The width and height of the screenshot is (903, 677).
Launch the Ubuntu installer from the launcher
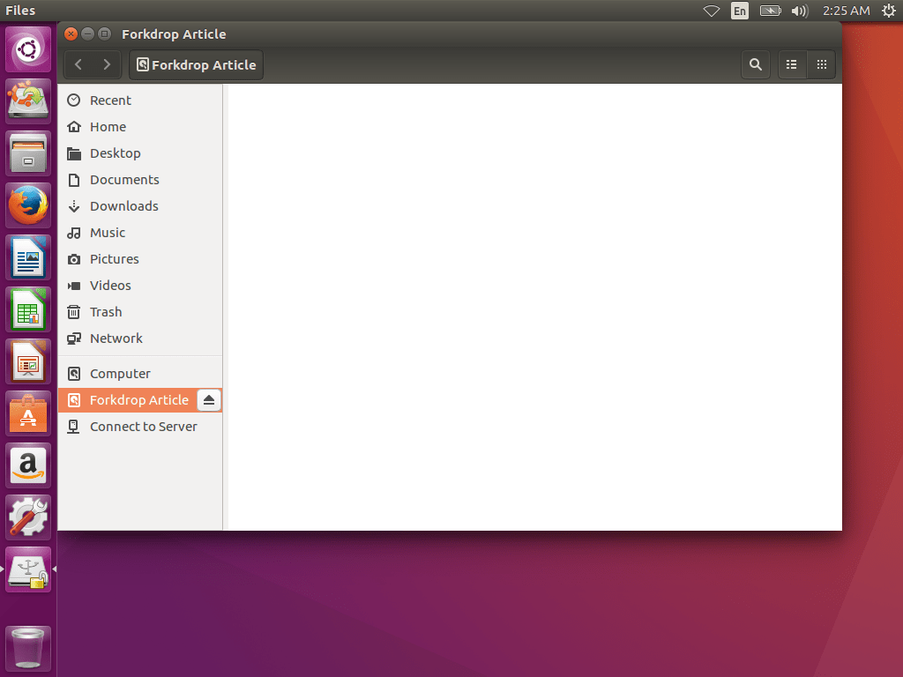coord(28,101)
